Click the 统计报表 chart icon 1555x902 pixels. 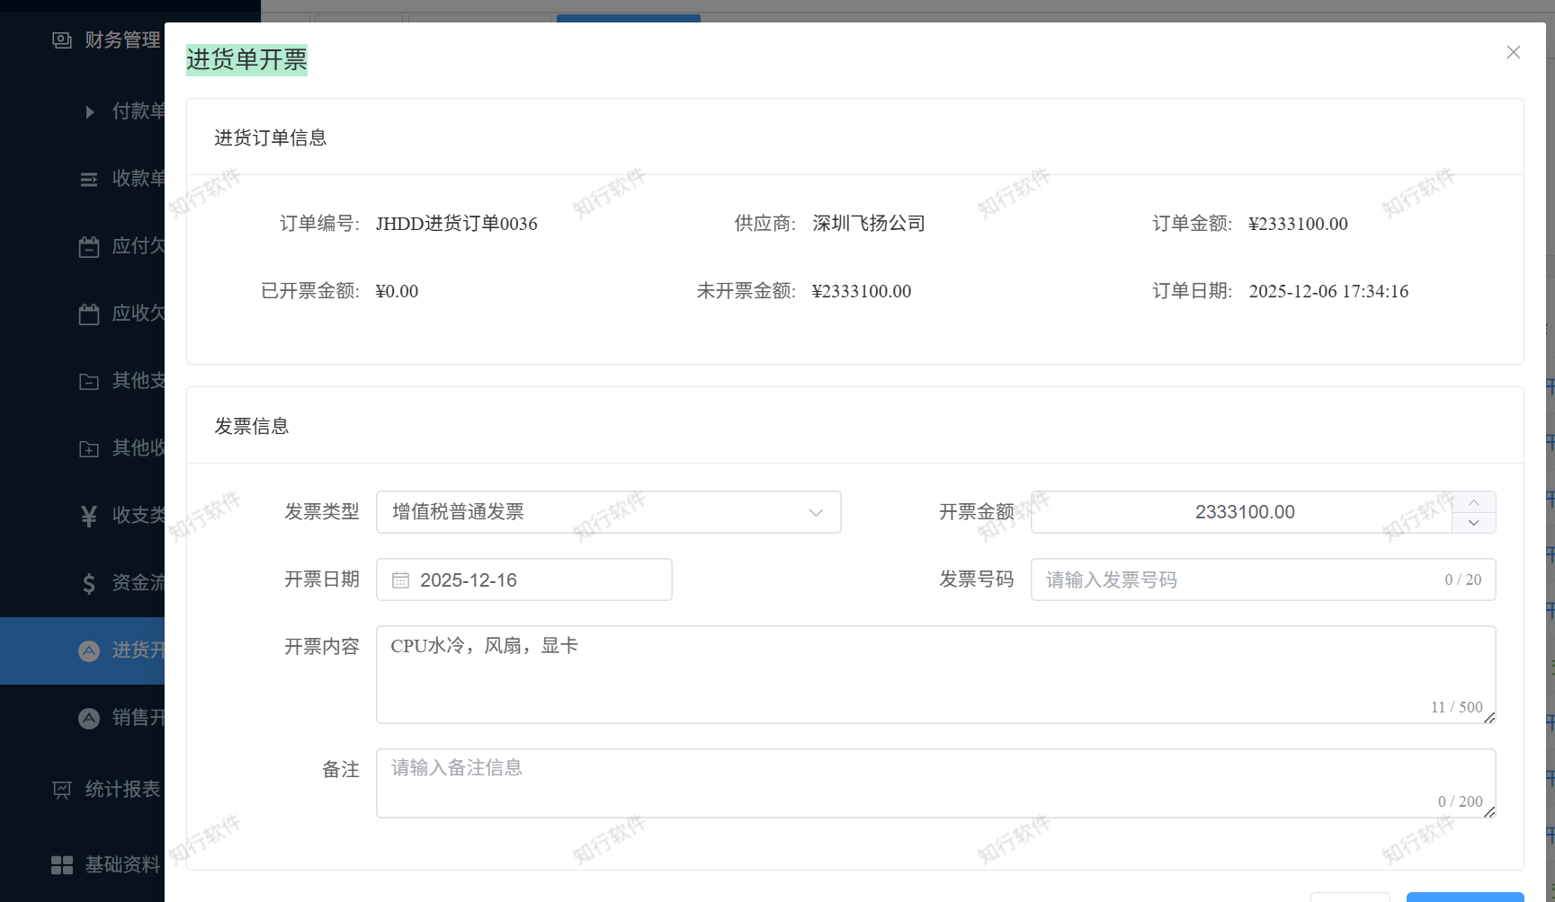(x=61, y=790)
